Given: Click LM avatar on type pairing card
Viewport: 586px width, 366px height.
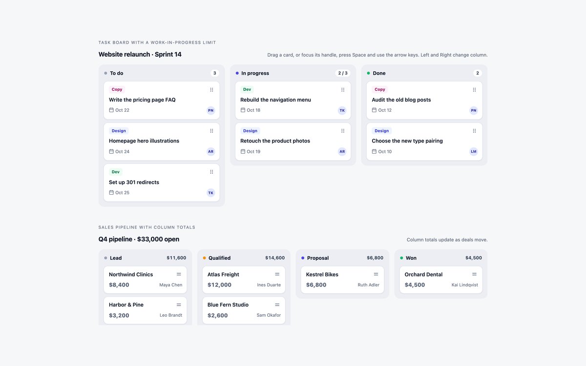Looking at the screenshot, I should click(474, 151).
